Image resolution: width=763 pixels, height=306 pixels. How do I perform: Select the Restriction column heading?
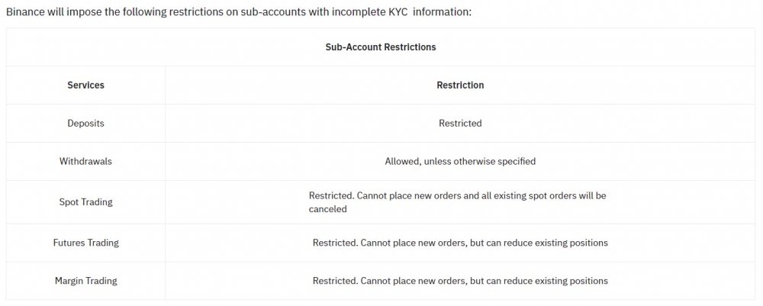point(460,85)
